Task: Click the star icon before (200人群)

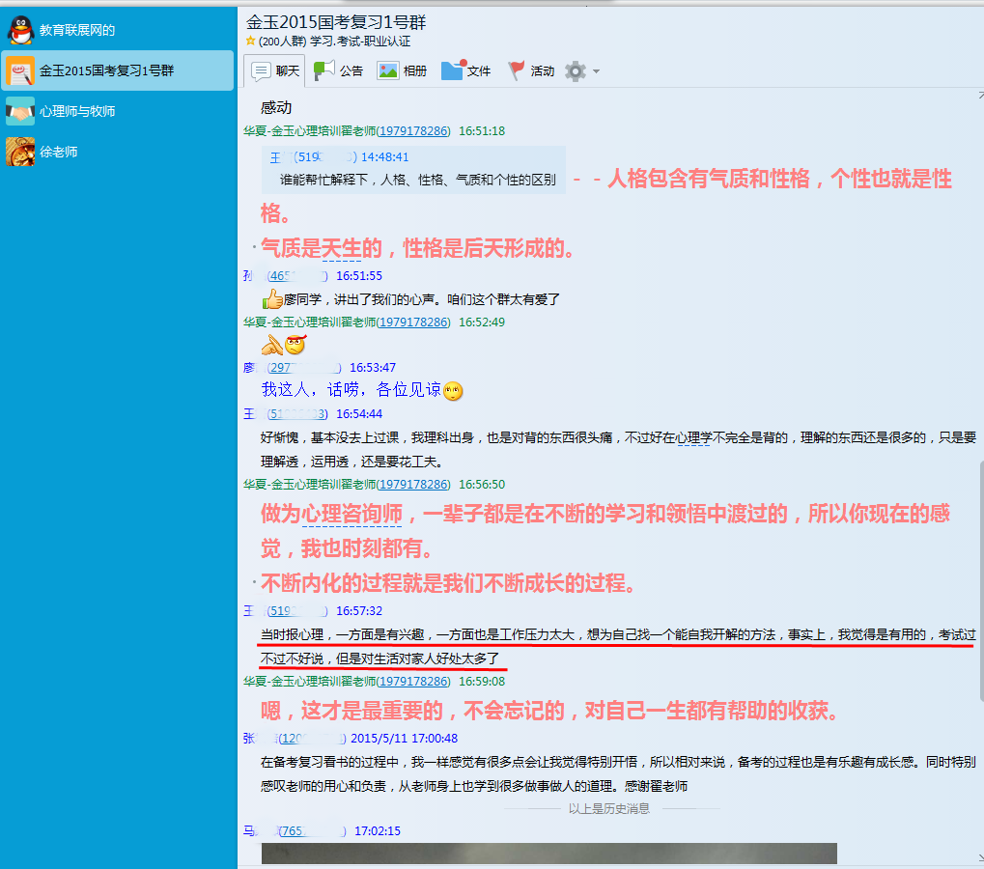Action: coord(251,42)
